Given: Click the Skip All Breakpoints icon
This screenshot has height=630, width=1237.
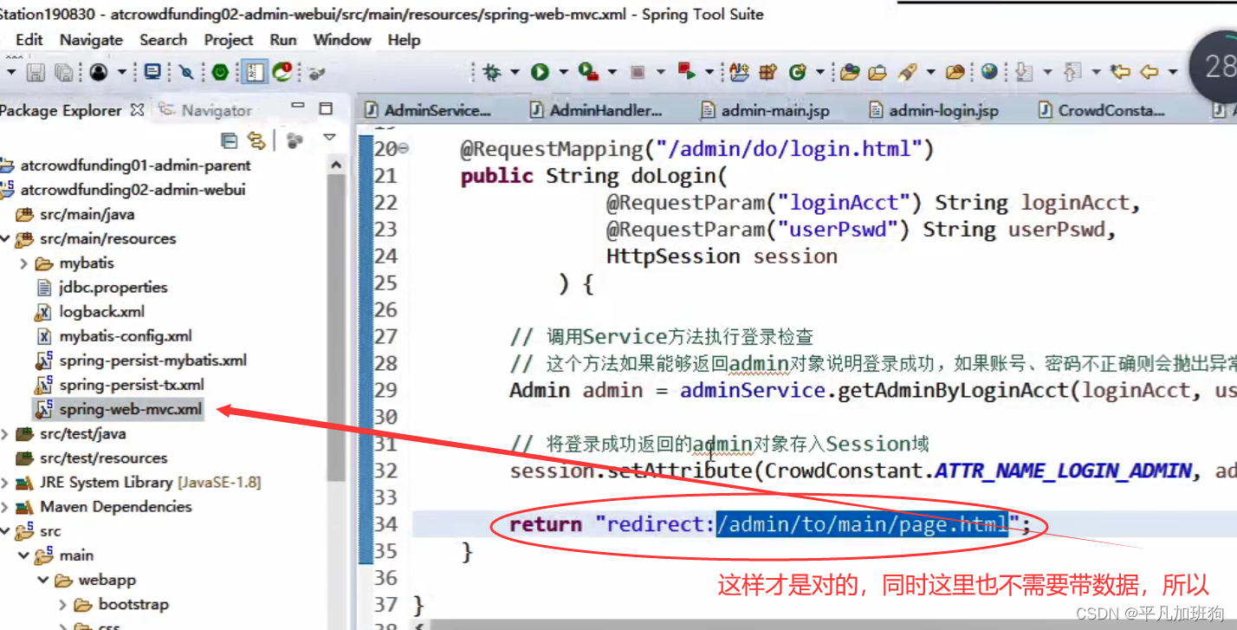Looking at the screenshot, I should (x=186, y=72).
